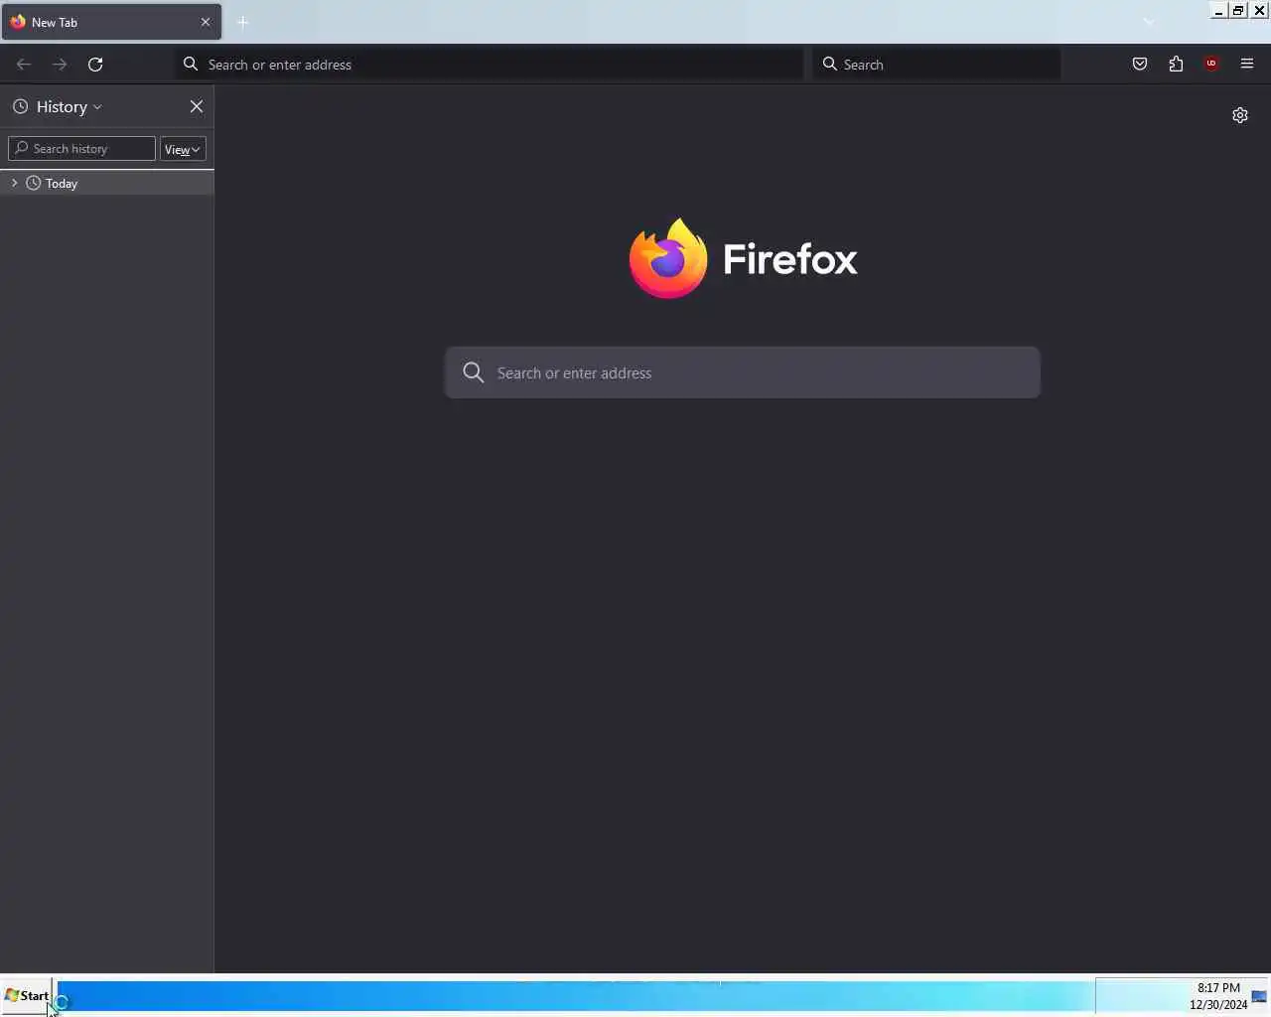The height and width of the screenshot is (1017, 1271).
Task: Close the History sidebar
Action: coord(197,106)
